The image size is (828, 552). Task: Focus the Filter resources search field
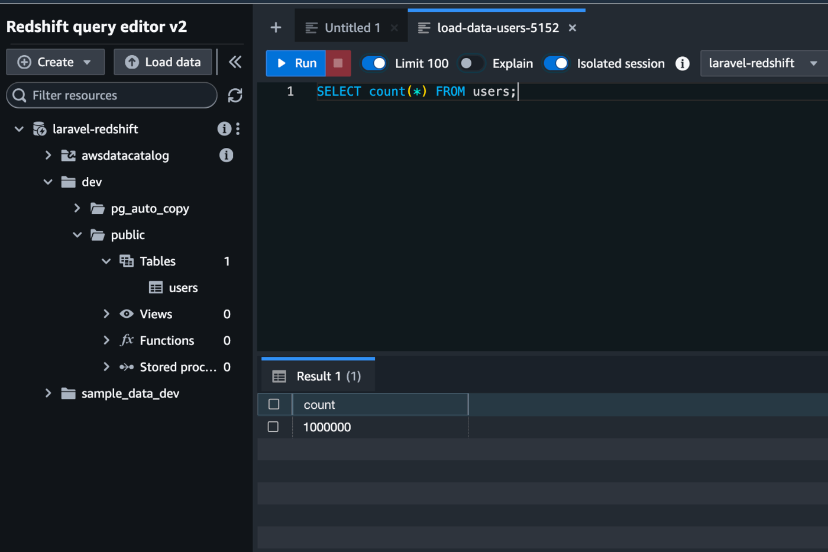pyautogui.click(x=112, y=95)
